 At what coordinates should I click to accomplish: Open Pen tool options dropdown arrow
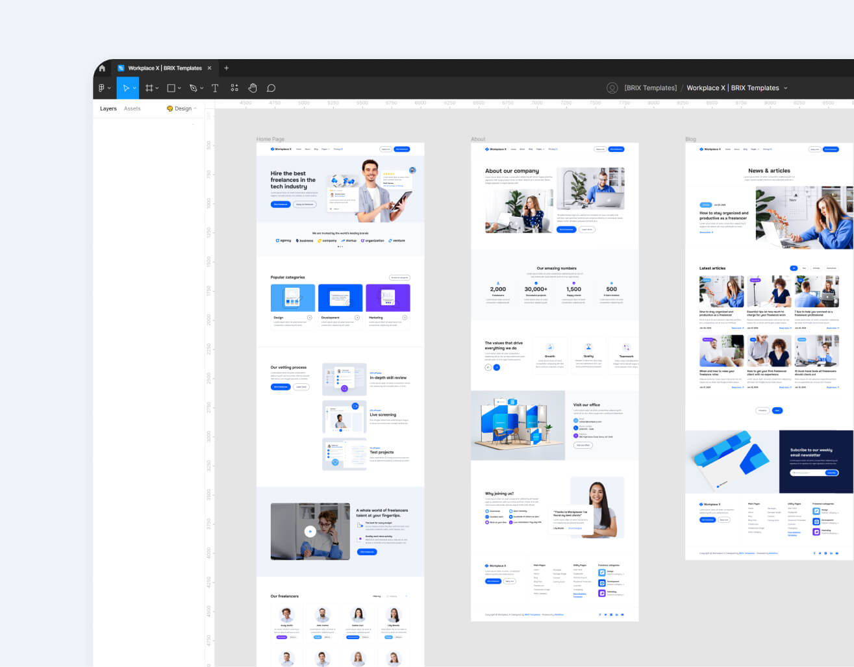[x=201, y=88]
